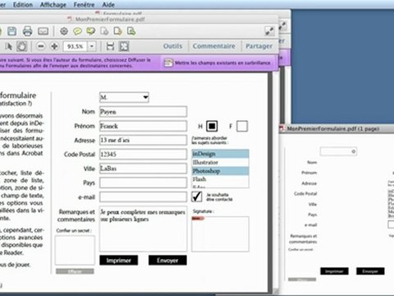Click the Nom field containing Payen
The height and width of the screenshot is (296, 394).
pos(143,112)
